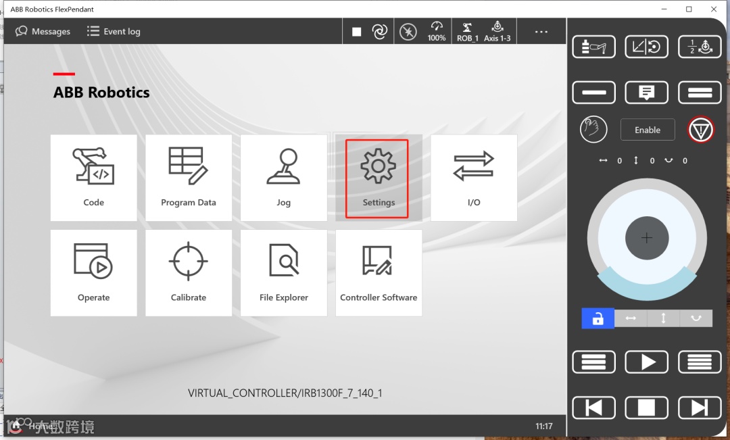Click the VIRTUAL_CONTROLLER/IRB1300F_7_140_1 text
Screen dimensions: 730x440
285,393
